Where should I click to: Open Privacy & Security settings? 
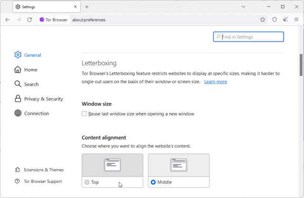pyautogui.click(x=39, y=99)
